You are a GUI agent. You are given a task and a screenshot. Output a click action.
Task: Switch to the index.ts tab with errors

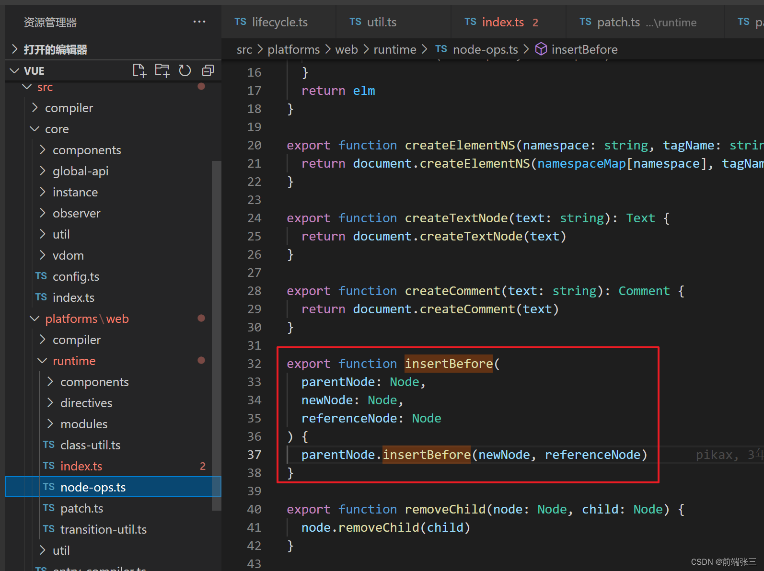coord(509,22)
